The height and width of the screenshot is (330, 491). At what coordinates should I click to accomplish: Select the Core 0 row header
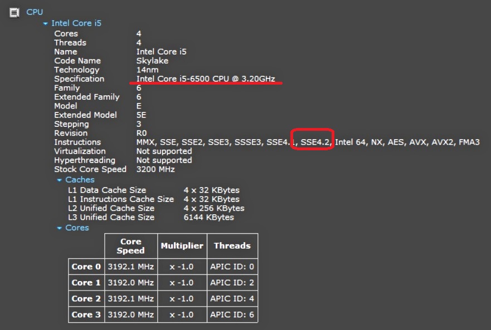coord(86,267)
